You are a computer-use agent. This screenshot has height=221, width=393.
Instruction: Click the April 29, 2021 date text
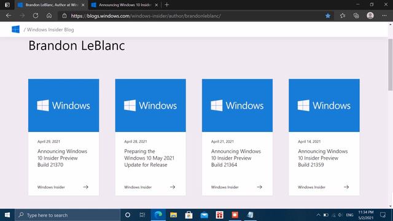tap(49, 142)
